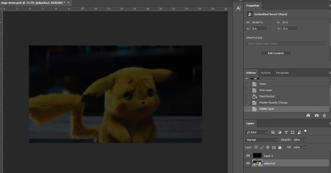Select the Paint Bucket history state
The height and width of the screenshot is (173, 331).
(x=286, y=97)
